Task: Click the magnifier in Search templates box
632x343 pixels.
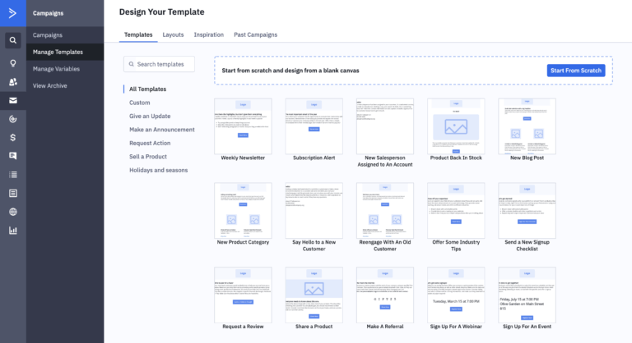Action: (132, 64)
